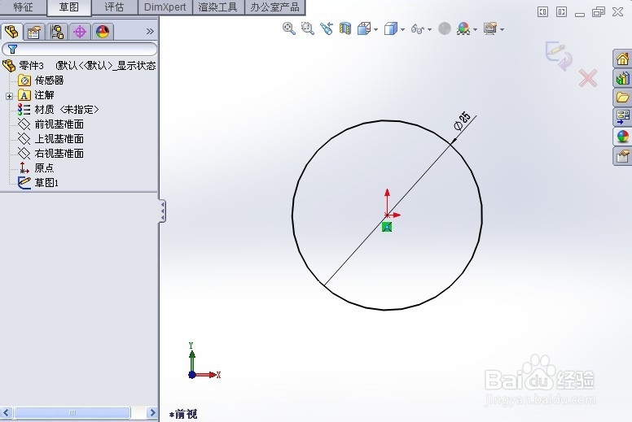Screen dimensions: 632x422
Task: Cancel the sketch with red X icon
Action: (588, 78)
